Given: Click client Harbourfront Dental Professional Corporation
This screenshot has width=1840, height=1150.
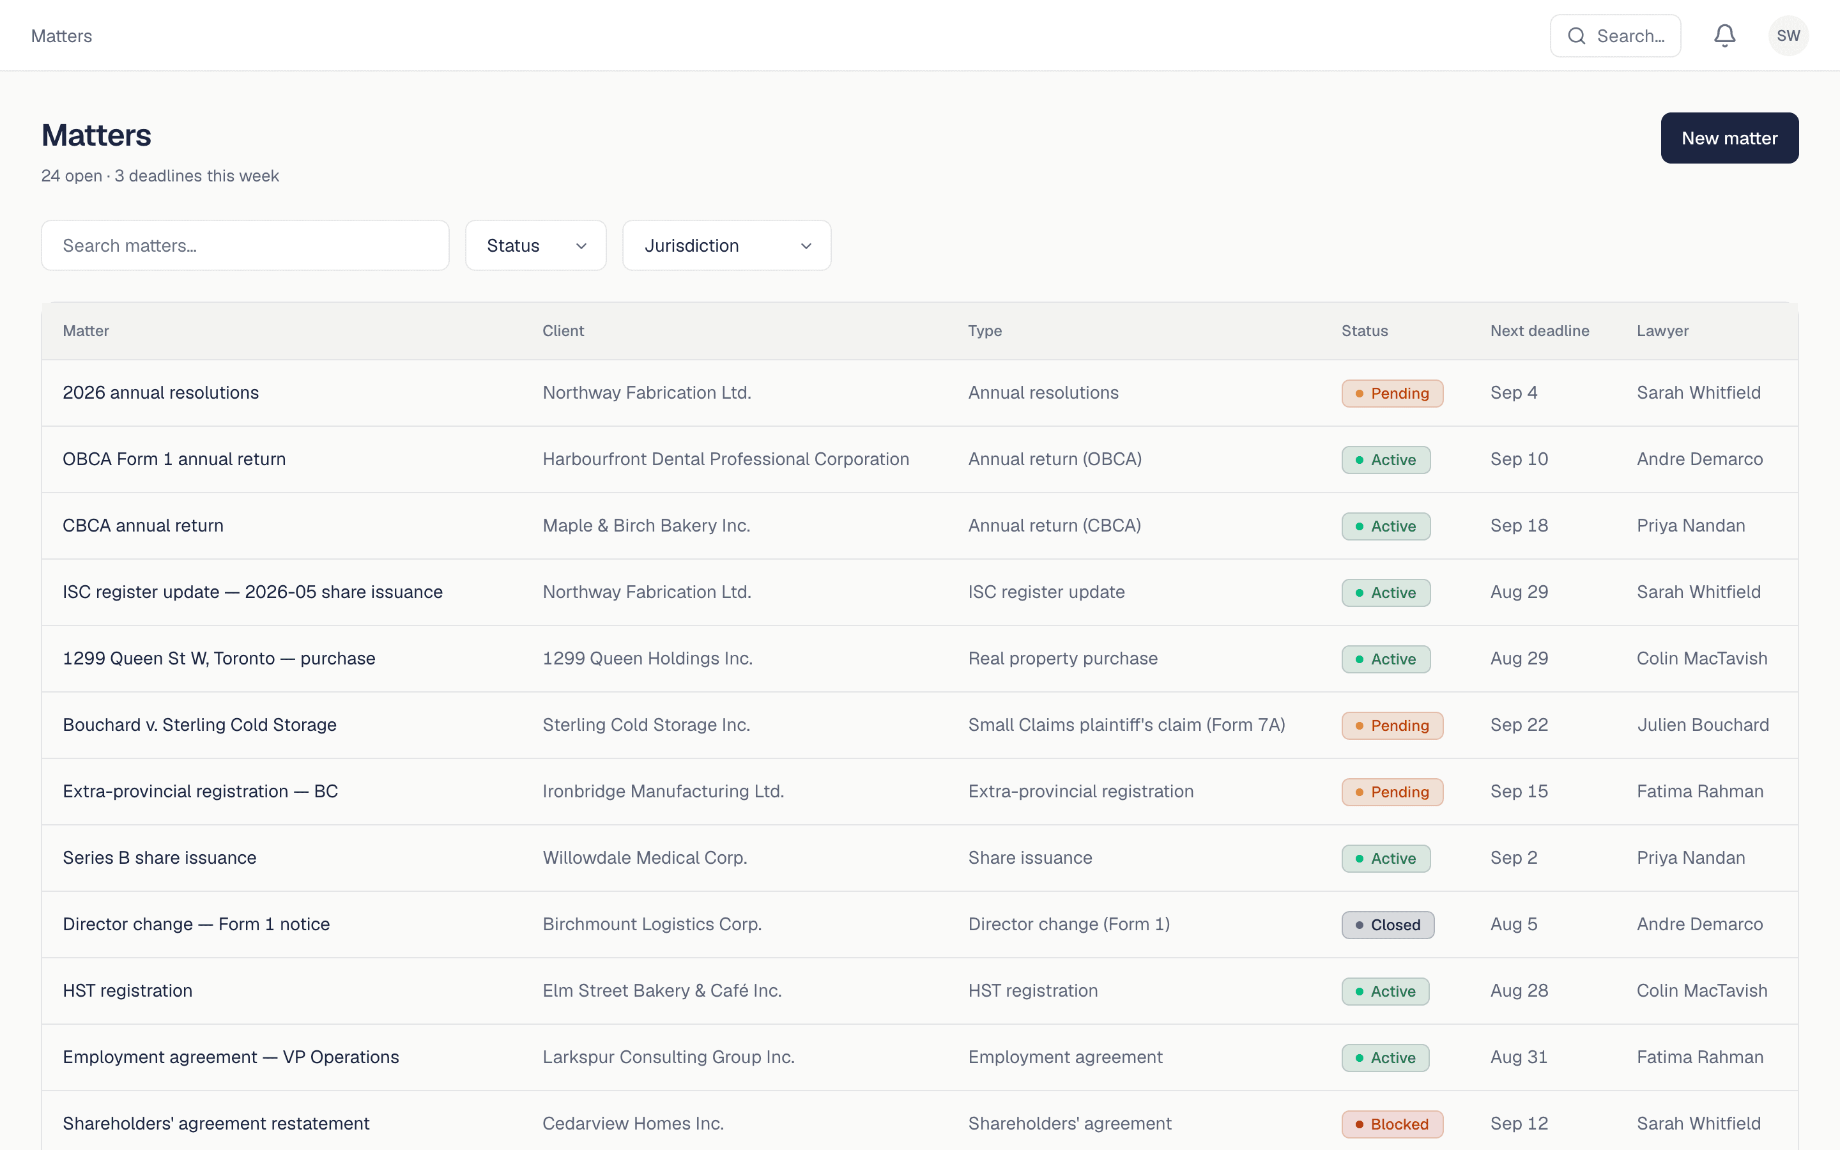Looking at the screenshot, I should [x=725, y=459].
